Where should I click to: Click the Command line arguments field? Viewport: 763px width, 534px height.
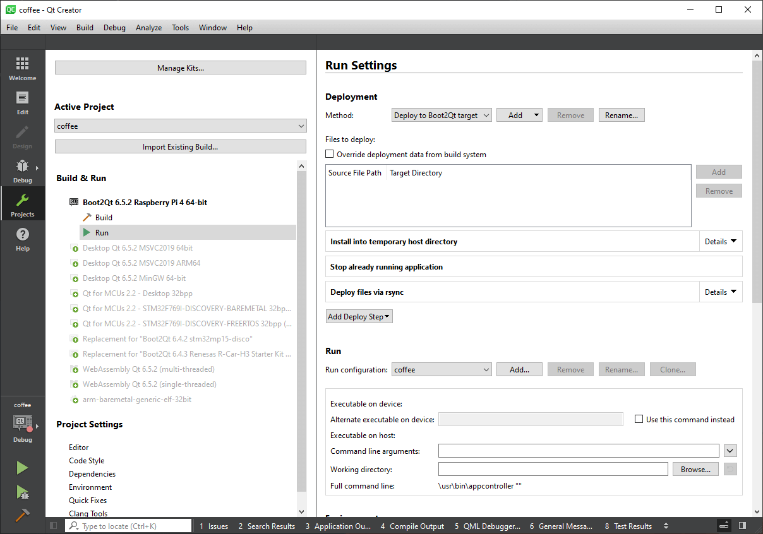click(578, 451)
